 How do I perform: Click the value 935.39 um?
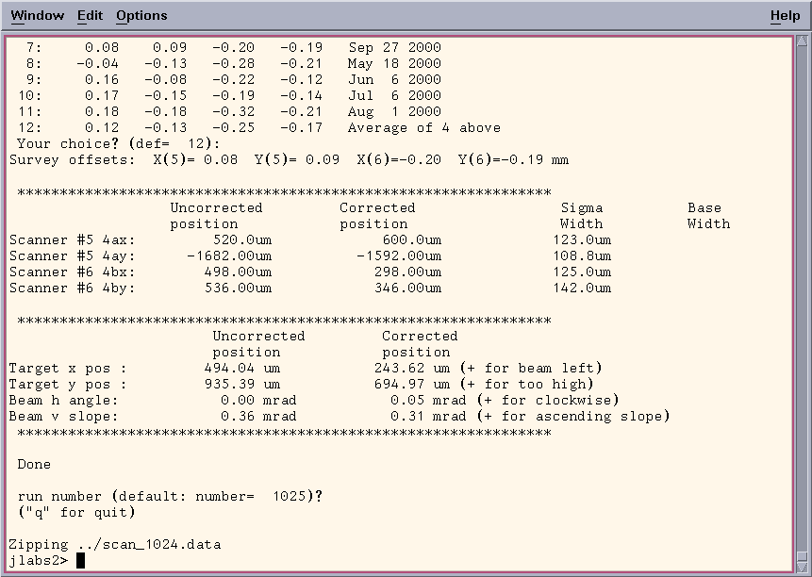242,385
